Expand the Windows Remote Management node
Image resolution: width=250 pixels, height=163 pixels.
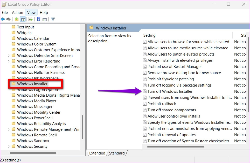[9, 129]
